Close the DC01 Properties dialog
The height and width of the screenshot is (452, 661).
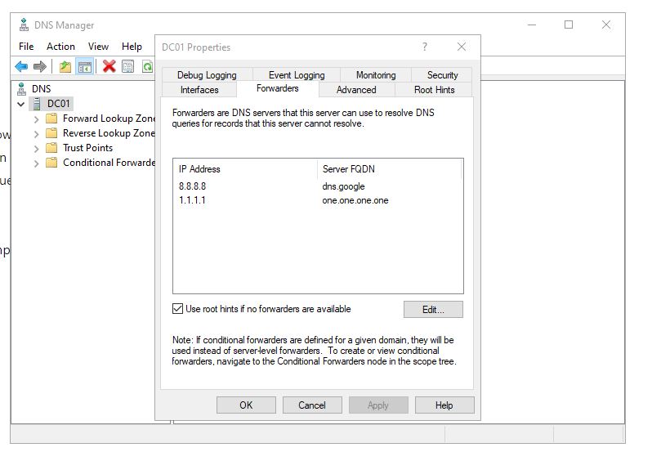(x=462, y=47)
